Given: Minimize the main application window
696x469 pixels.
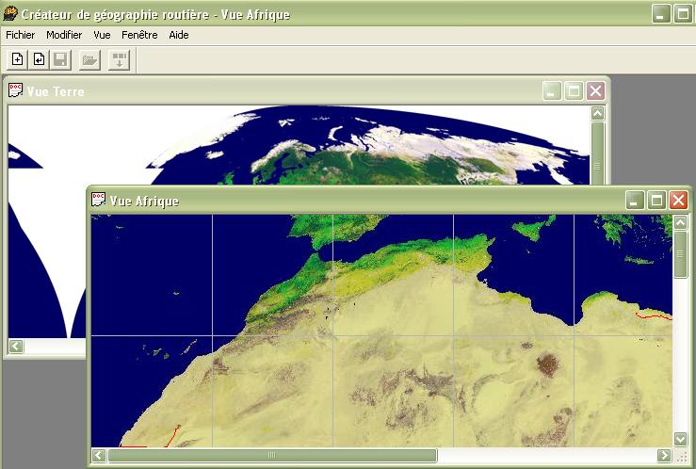Looking at the screenshot, I should point(661,14).
